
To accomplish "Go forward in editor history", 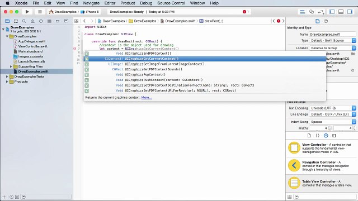I will pyautogui.click(x=92, y=21).
